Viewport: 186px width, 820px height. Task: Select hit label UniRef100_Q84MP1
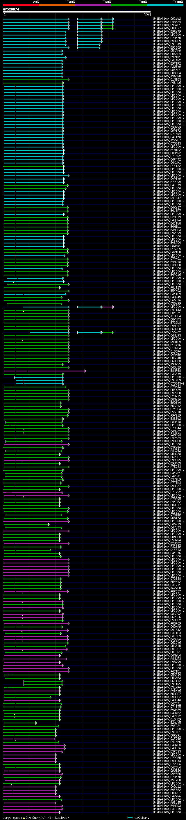pos(167,70)
